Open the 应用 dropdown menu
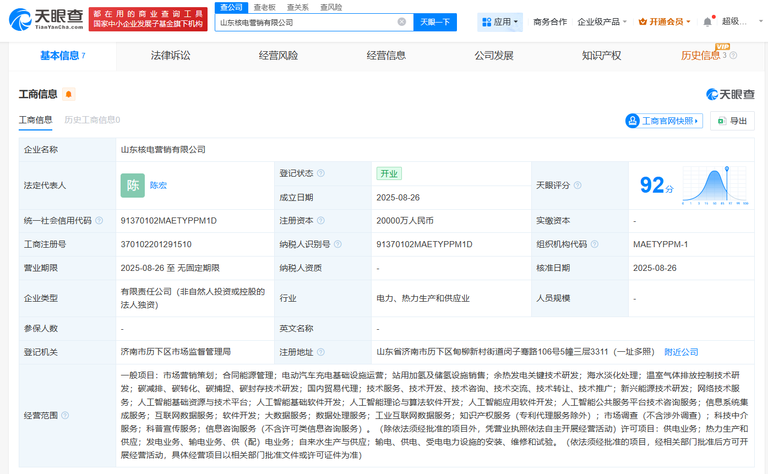 point(500,22)
